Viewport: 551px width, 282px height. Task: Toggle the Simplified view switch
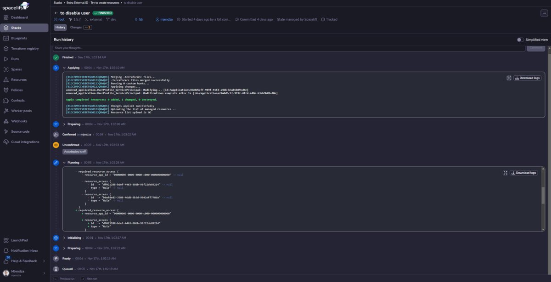click(520, 40)
